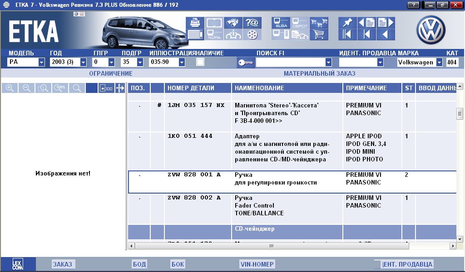Click the ЗАКАЗ button
This screenshot has height=272, width=465.
(x=63, y=264)
